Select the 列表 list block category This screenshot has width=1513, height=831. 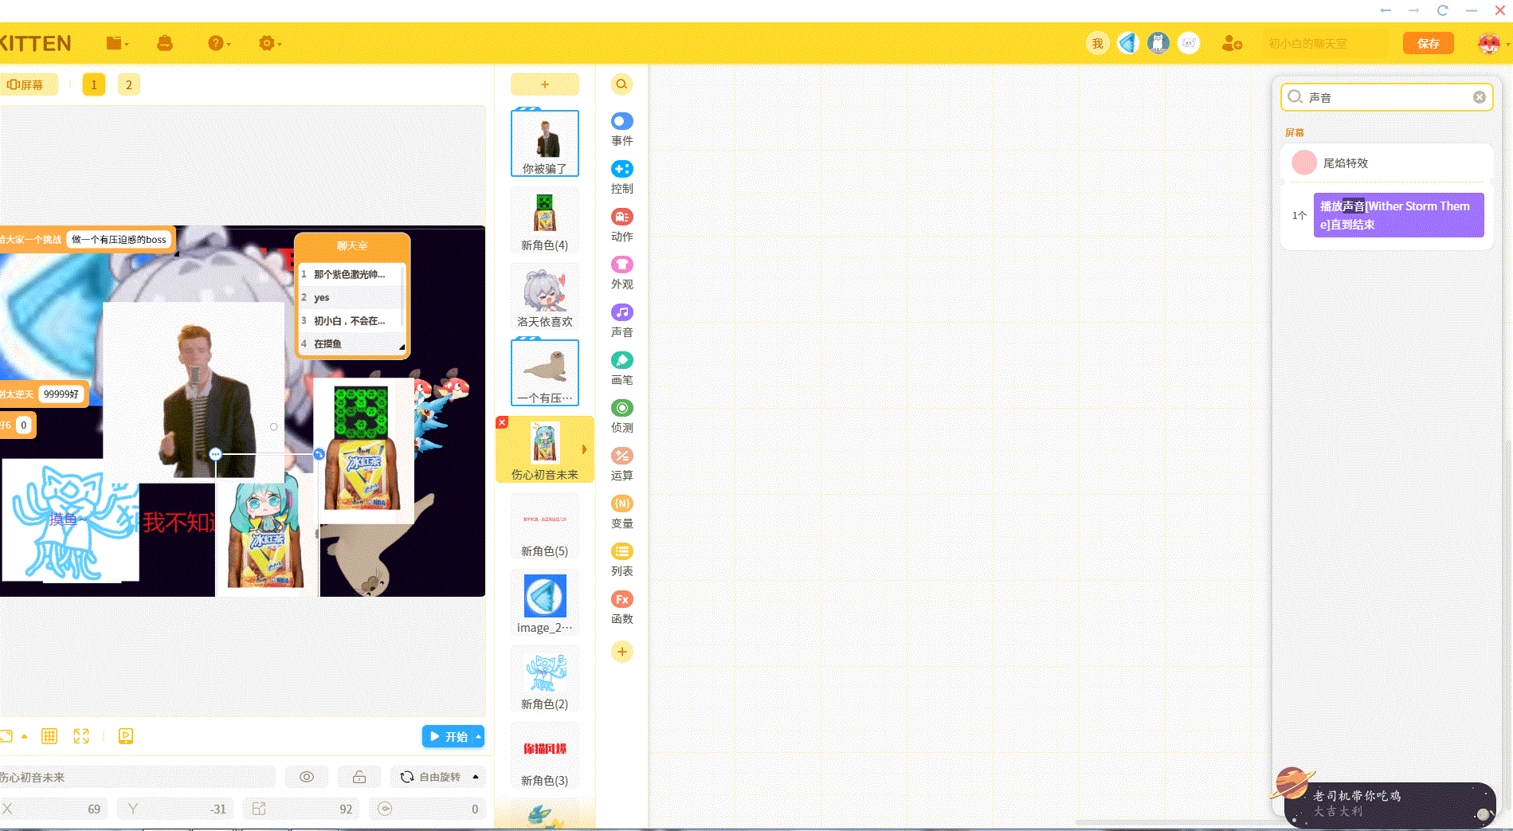pyautogui.click(x=622, y=559)
